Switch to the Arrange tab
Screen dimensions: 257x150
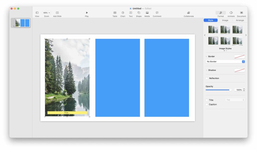point(240,20)
